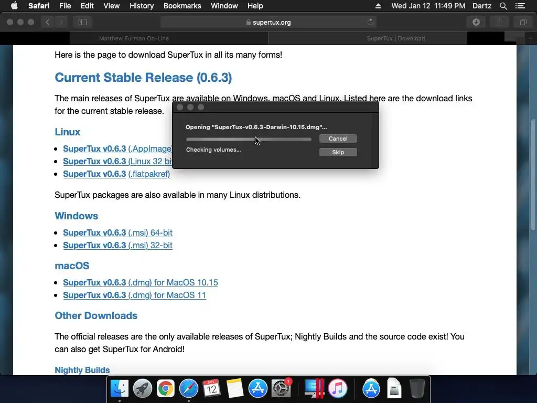Open the Safari share button

(x=500, y=22)
